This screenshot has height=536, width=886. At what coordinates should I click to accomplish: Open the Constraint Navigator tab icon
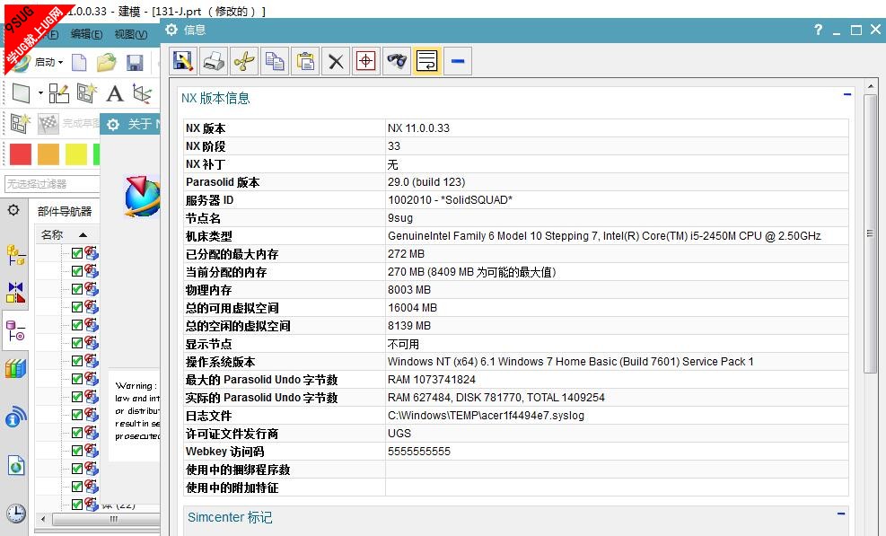click(x=16, y=293)
